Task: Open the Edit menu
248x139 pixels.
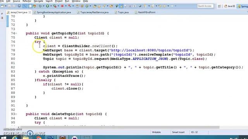Action: pyautogui.click(x=8, y=1)
